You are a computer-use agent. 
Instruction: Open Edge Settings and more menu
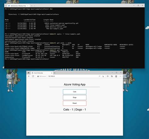[120, 76]
